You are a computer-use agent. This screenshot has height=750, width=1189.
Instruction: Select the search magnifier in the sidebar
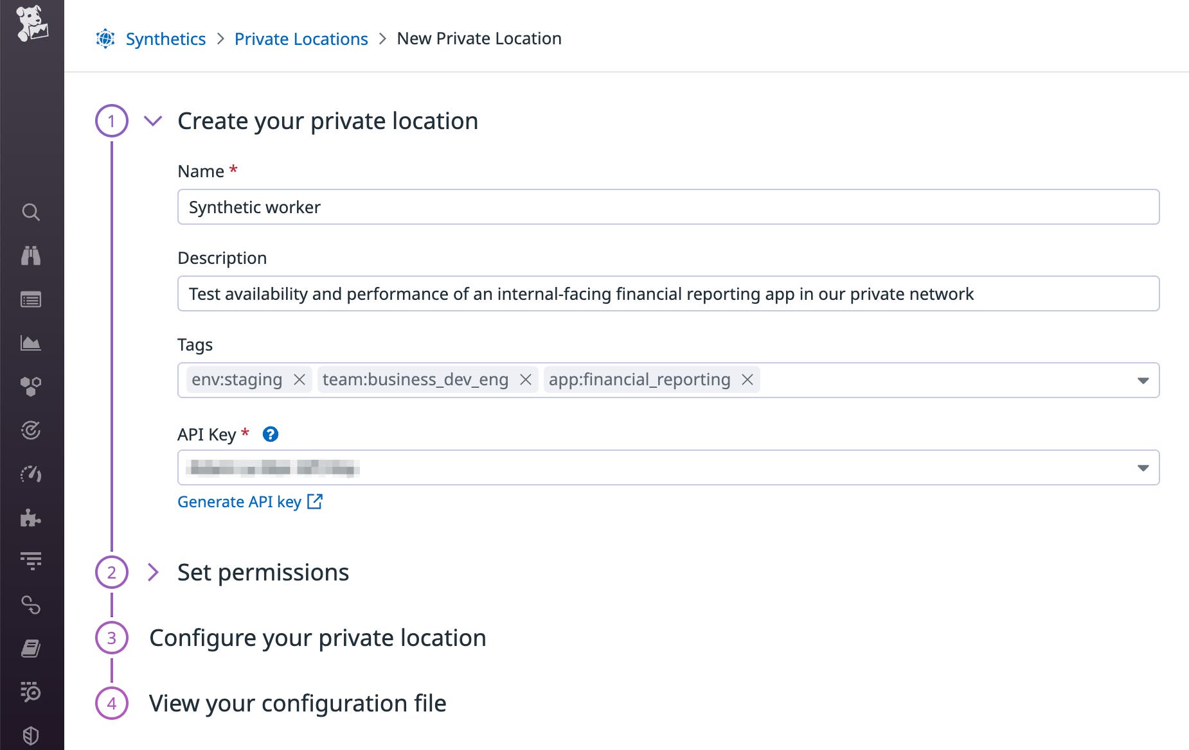(31, 212)
